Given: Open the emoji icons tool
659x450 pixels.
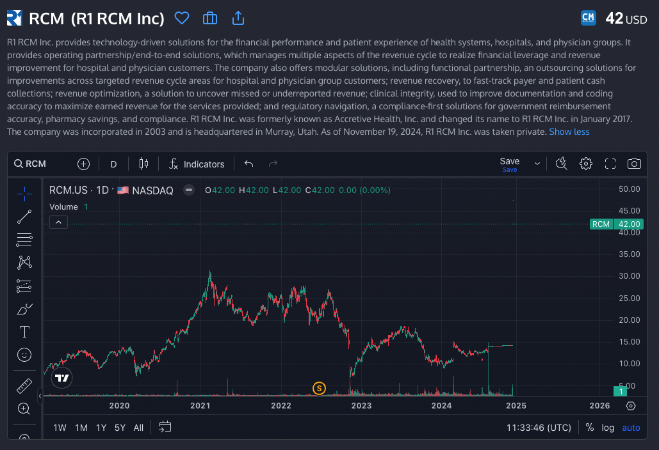Looking at the screenshot, I should click(24, 355).
